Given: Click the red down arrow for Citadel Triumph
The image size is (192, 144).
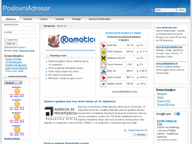Looking at the screenshot, I should point(137,84).
